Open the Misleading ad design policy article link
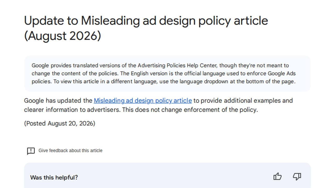335x188 pixels. point(143,101)
